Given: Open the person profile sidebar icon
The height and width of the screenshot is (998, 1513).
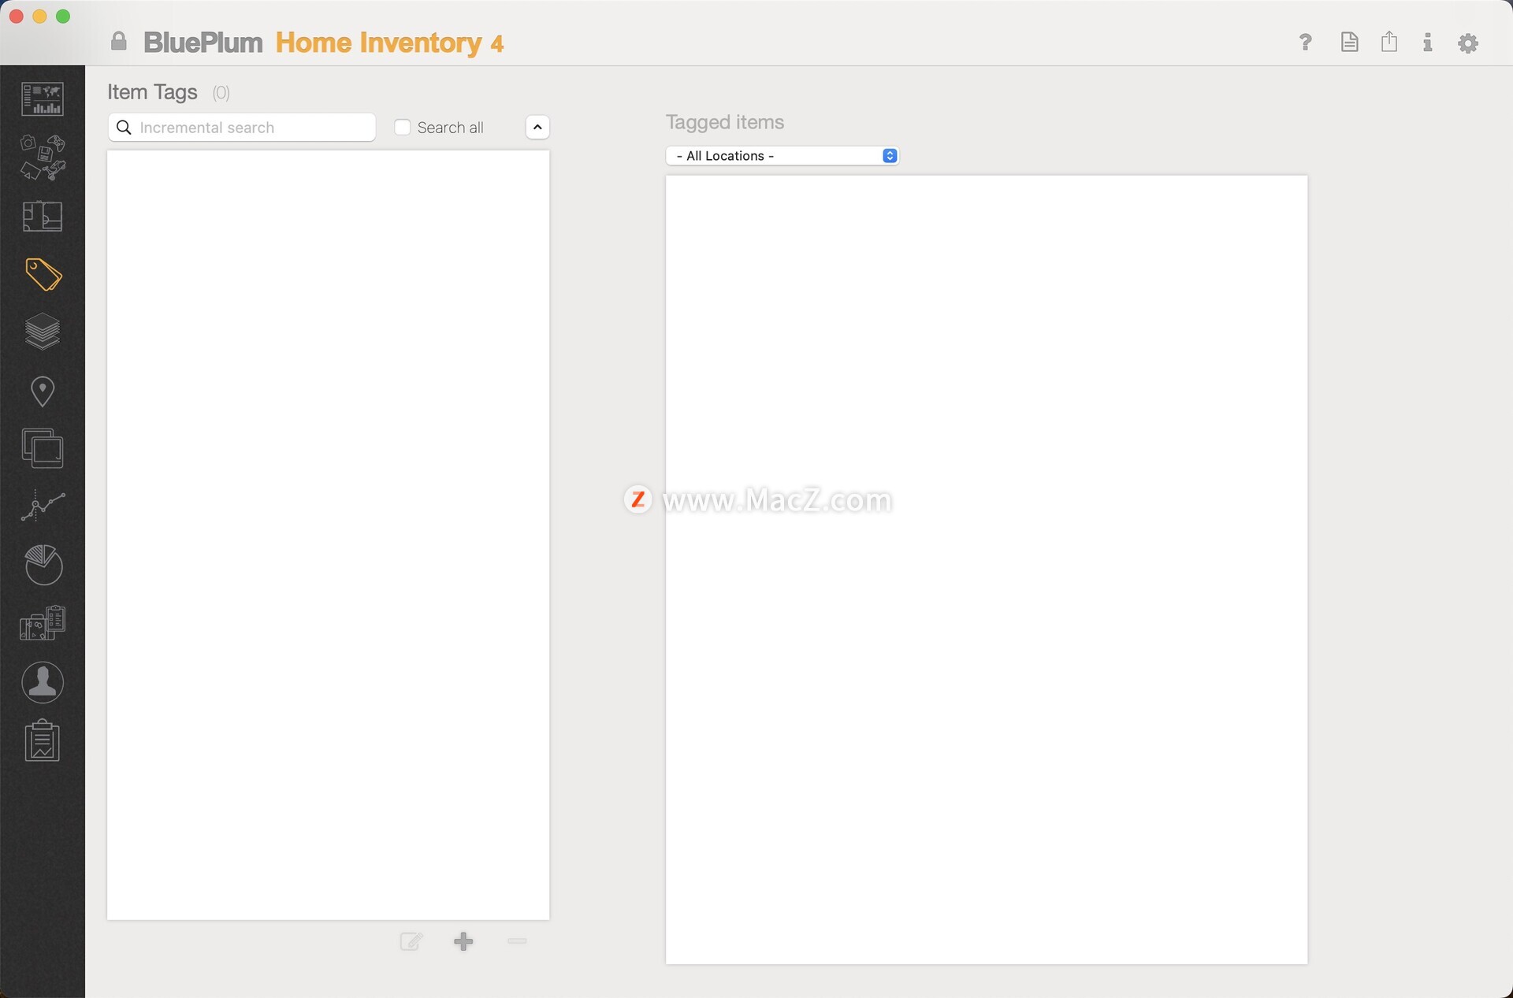Looking at the screenshot, I should pyautogui.click(x=43, y=682).
